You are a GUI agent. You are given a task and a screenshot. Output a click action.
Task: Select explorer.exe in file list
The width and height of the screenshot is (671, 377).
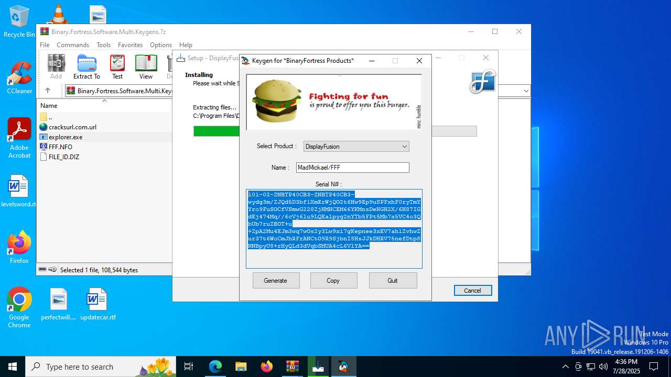[66, 137]
